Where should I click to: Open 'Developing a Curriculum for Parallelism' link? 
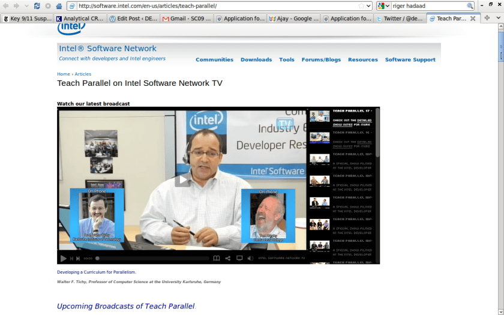coord(96,272)
